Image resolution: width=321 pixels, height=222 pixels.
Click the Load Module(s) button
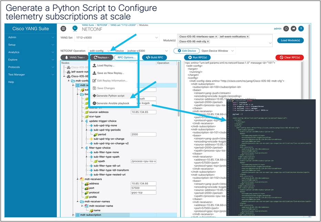pyautogui.click(x=290, y=40)
